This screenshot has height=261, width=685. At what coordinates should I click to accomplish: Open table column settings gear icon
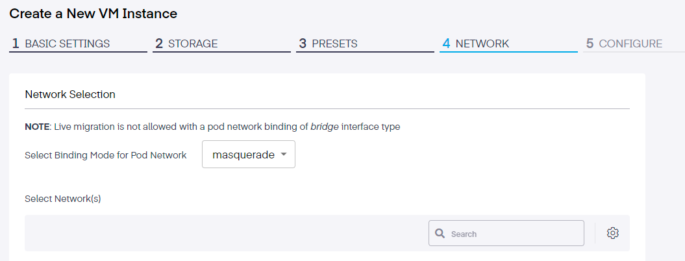pyautogui.click(x=612, y=233)
